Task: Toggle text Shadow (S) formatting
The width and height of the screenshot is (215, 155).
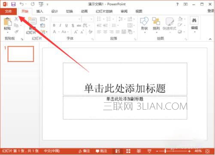Action: click(x=73, y=25)
